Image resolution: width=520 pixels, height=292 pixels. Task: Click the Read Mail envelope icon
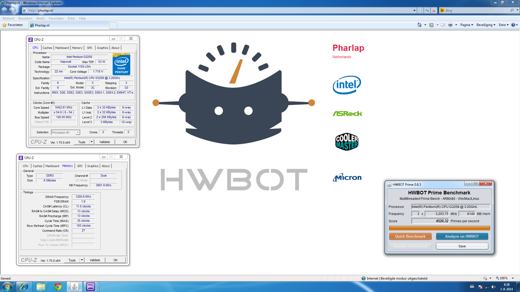(x=443, y=25)
